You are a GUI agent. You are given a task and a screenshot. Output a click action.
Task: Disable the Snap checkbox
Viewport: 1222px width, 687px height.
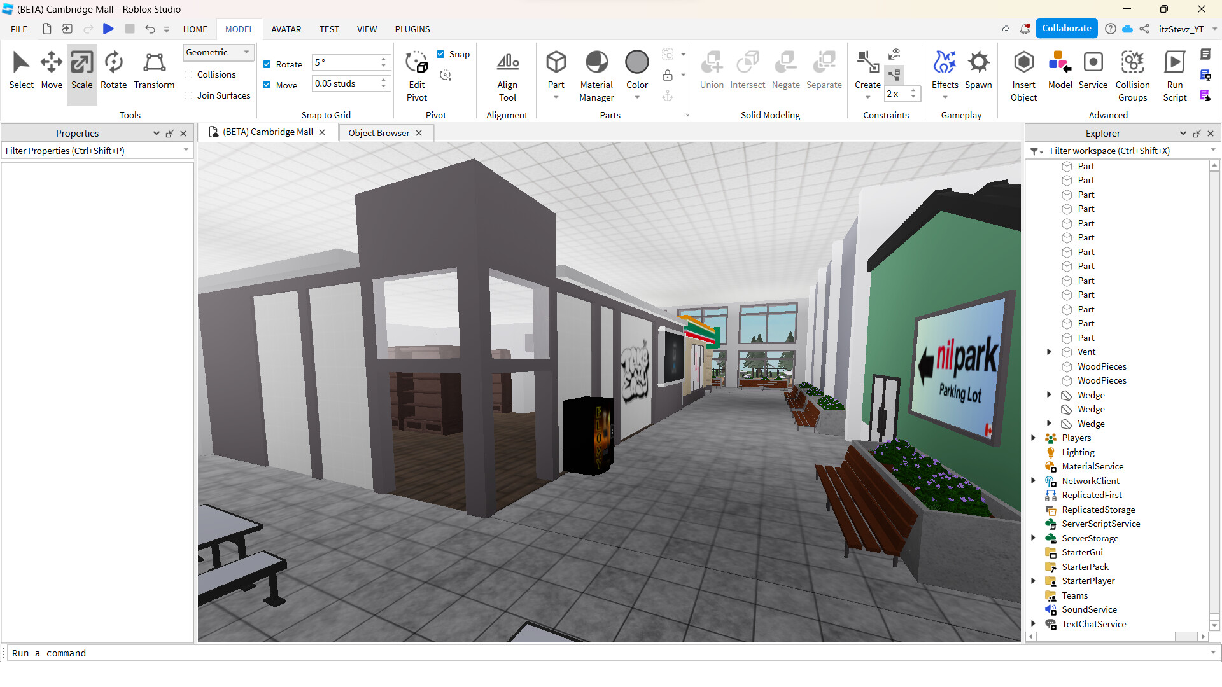pyautogui.click(x=442, y=54)
